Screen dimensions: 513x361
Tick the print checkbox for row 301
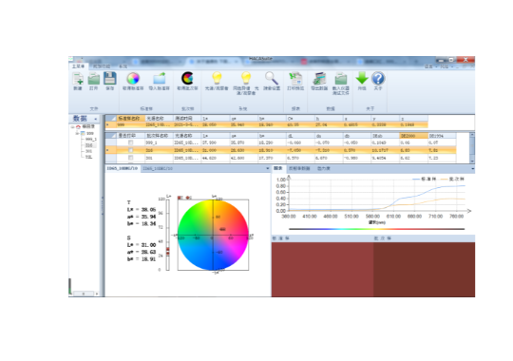(131, 158)
